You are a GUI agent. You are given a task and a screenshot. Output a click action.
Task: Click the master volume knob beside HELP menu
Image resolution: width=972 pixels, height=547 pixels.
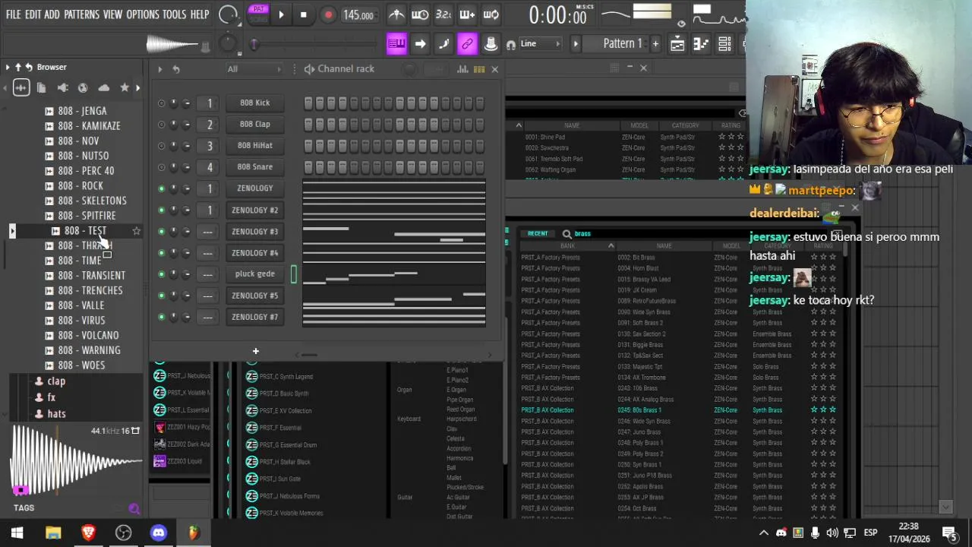point(228,14)
